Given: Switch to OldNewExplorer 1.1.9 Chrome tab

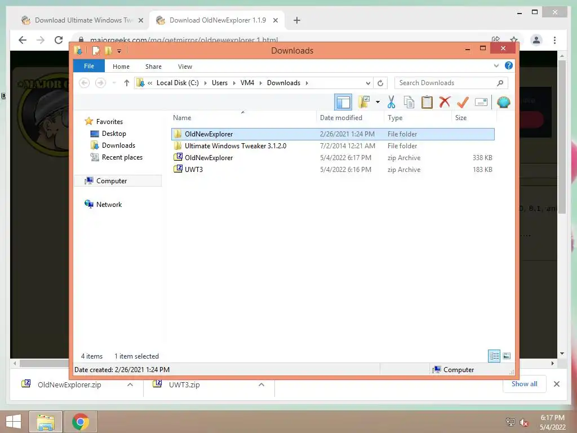Looking at the screenshot, I should pyautogui.click(x=217, y=20).
